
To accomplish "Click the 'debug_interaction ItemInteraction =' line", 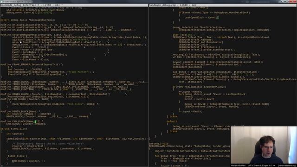I will (199, 27).
